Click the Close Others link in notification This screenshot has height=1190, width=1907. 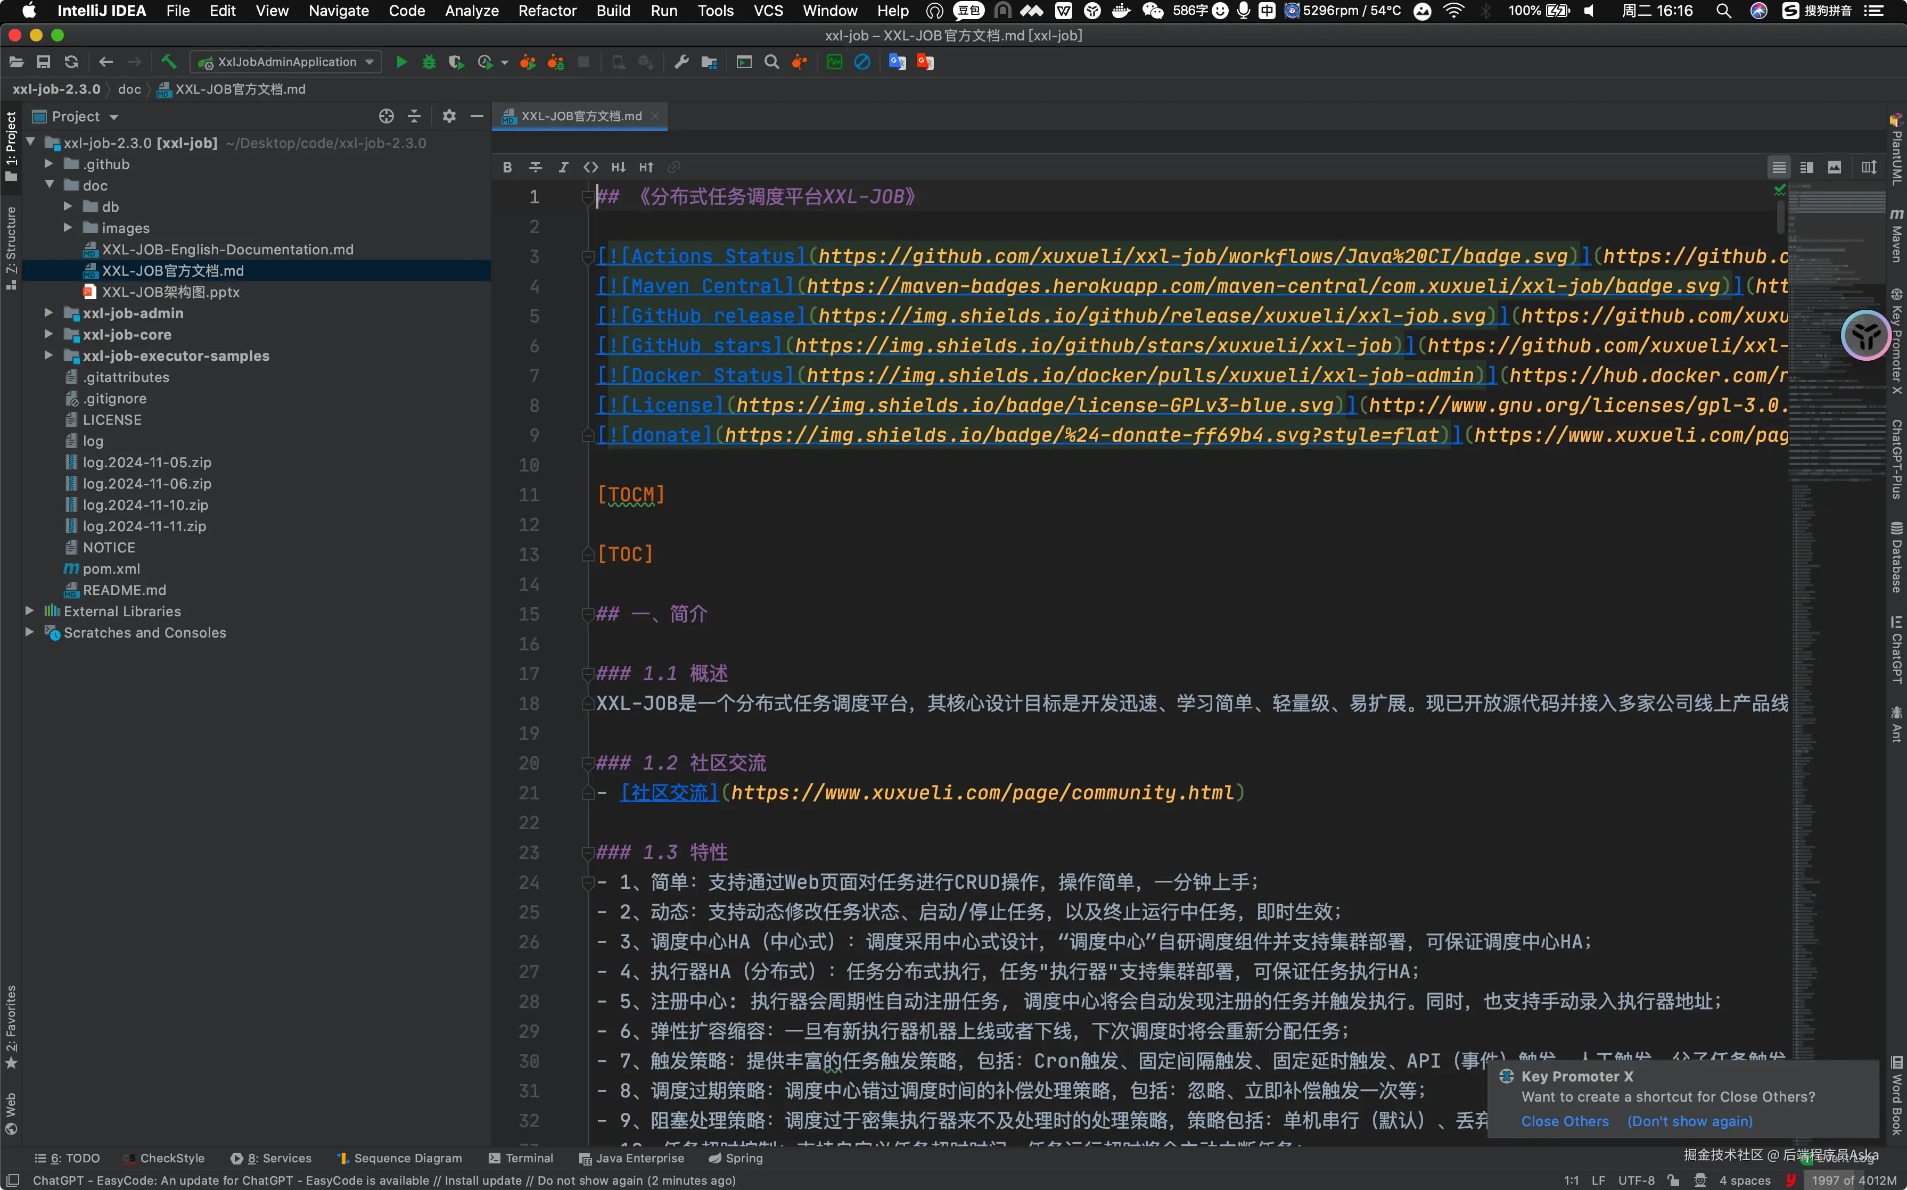coord(1565,1121)
